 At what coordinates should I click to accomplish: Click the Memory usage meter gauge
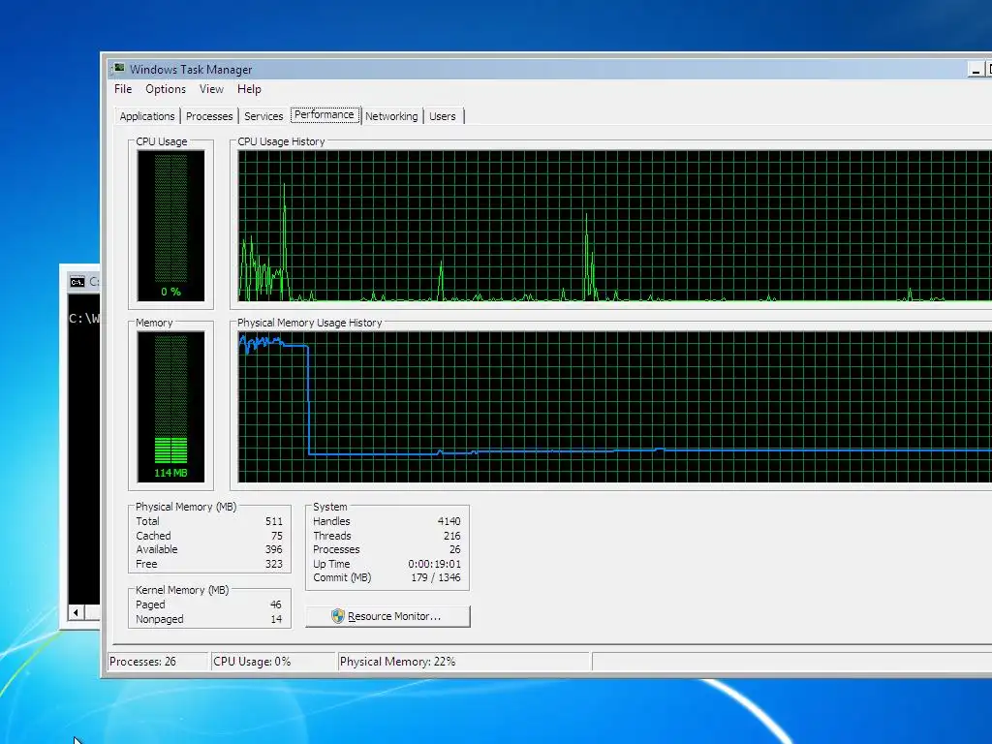pos(170,406)
